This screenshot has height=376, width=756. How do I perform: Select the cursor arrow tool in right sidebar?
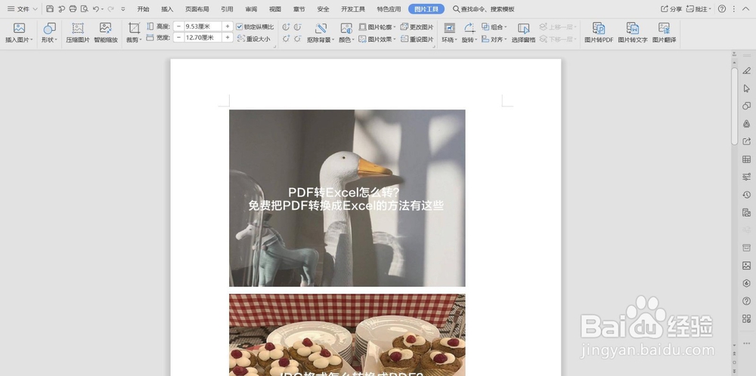[746, 88]
